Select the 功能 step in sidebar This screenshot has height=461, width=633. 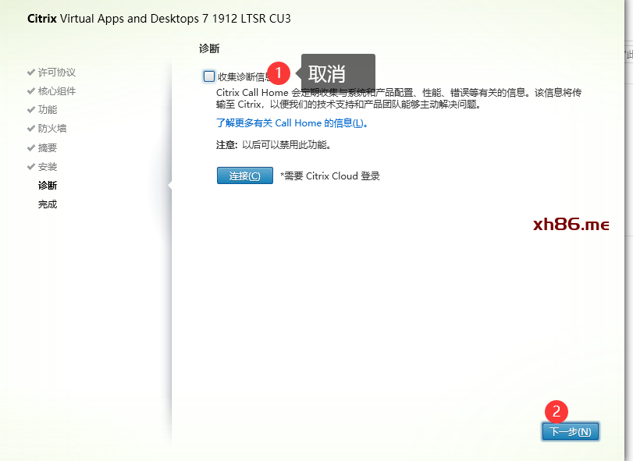[48, 109]
